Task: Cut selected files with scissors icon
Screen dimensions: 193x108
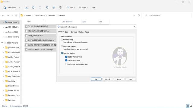Action: 27,7
